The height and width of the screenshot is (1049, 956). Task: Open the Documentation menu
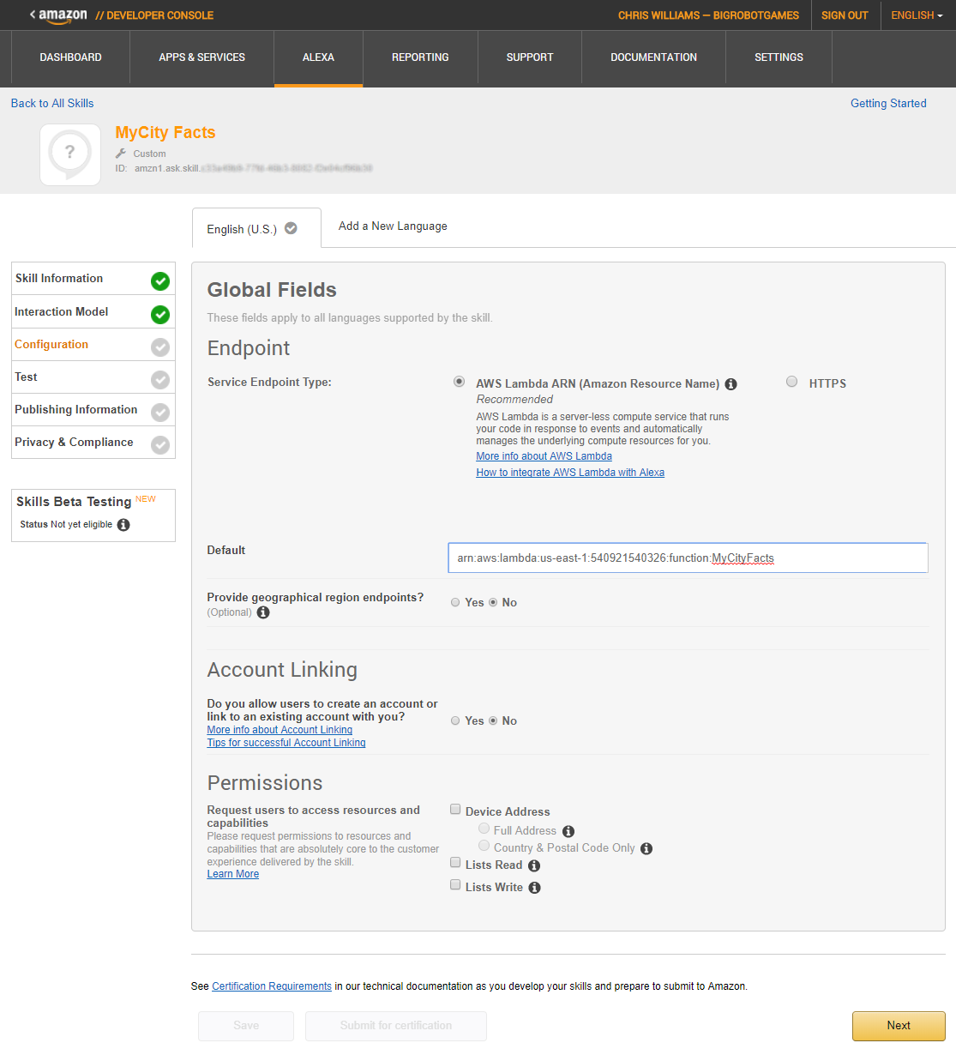(x=653, y=57)
